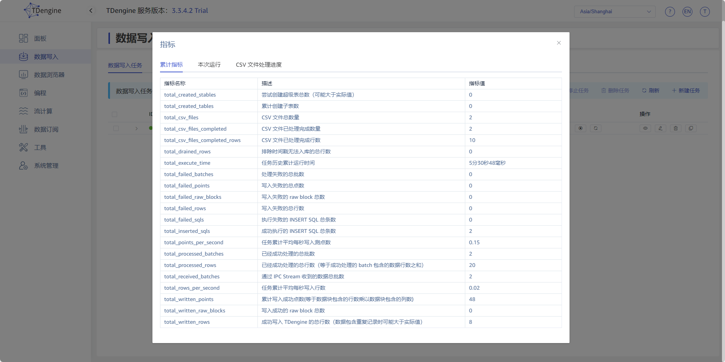Close the 指标 metrics dialog
Viewport: 725px width, 362px height.
tap(559, 43)
